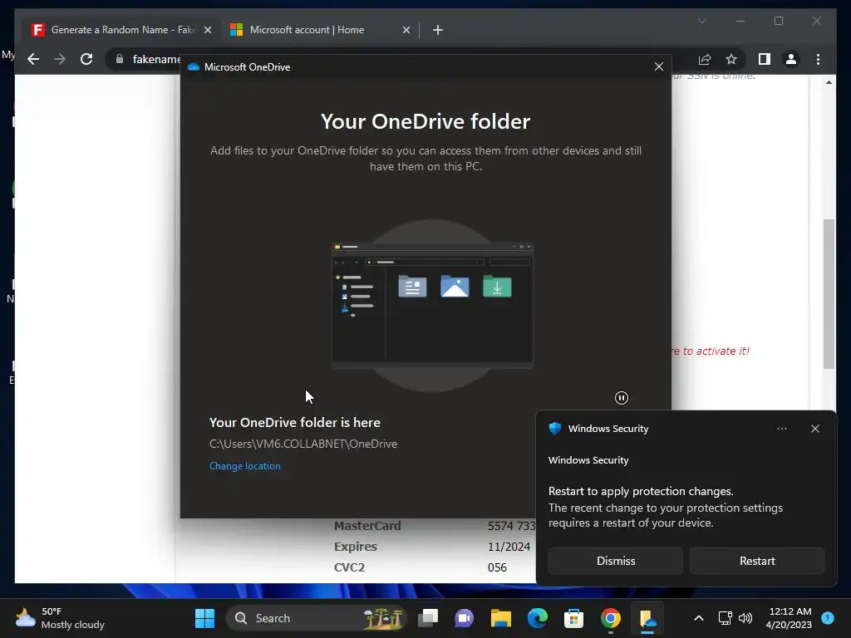Viewport: 851px width, 638px height.
Task: Close the Microsoft account Home tab
Action: [x=406, y=30]
